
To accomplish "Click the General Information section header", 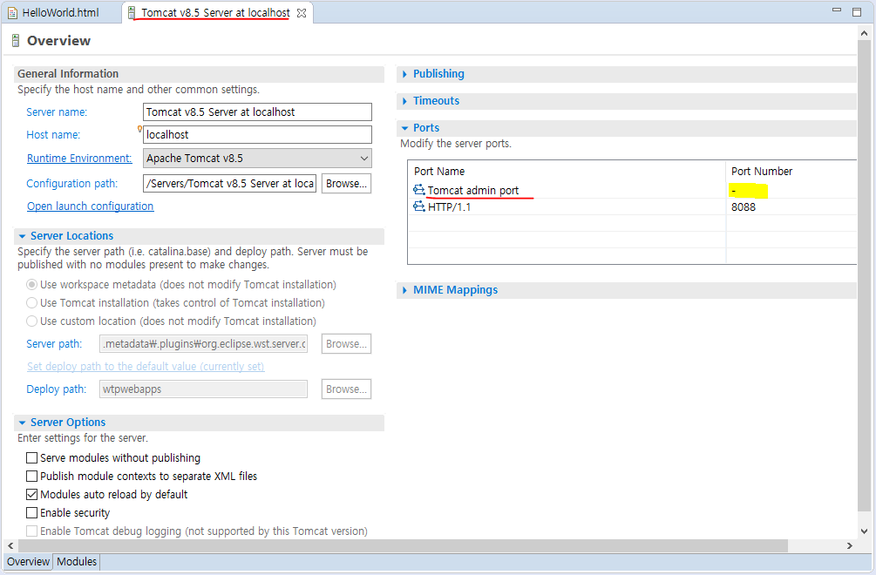I will (199, 74).
